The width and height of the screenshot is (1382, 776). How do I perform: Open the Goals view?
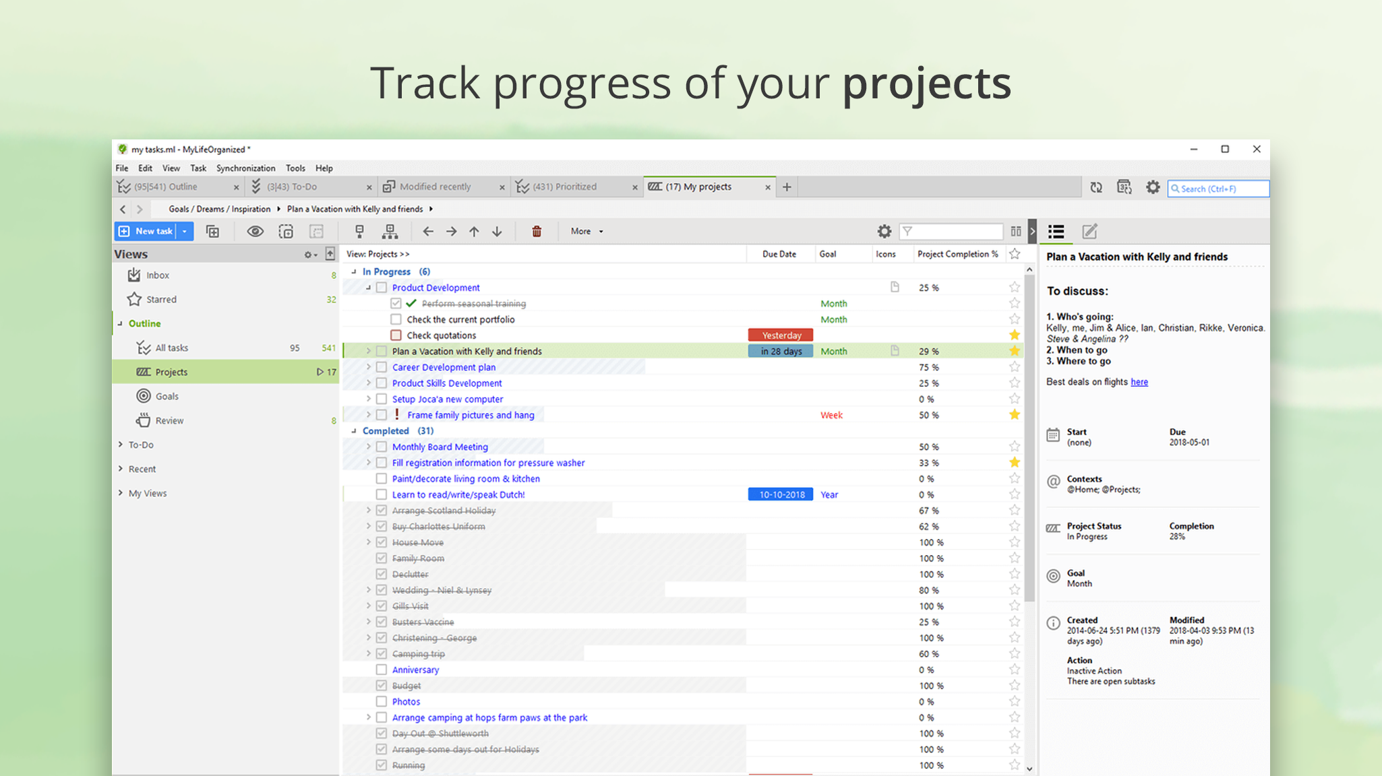167,395
